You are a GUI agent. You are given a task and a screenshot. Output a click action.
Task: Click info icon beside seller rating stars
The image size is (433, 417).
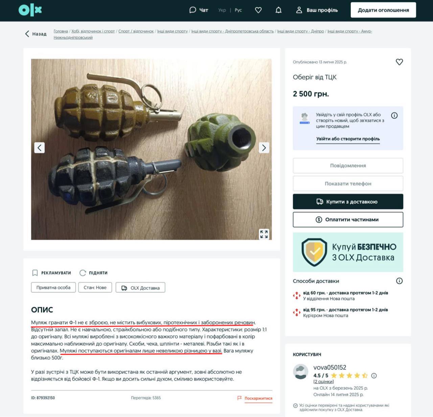pyautogui.click(x=374, y=375)
